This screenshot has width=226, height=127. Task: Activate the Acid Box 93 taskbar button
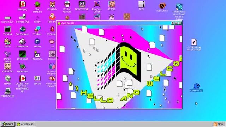[26, 124]
